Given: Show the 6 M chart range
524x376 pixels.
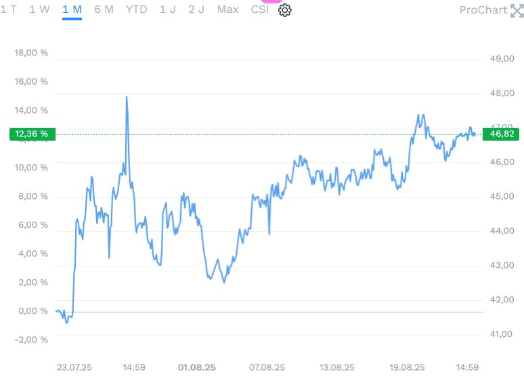Looking at the screenshot, I should pos(104,9).
